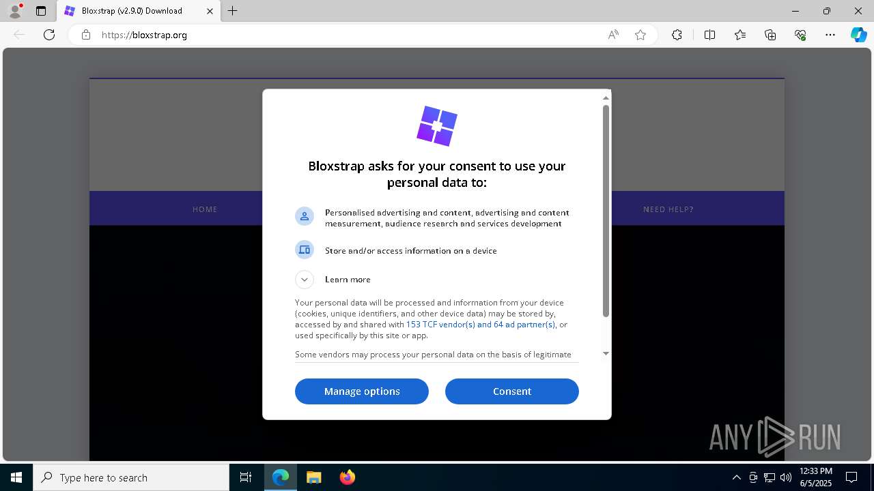This screenshot has width=874, height=491.
Task: Open the Edge profile icon
Action: coord(15,11)
